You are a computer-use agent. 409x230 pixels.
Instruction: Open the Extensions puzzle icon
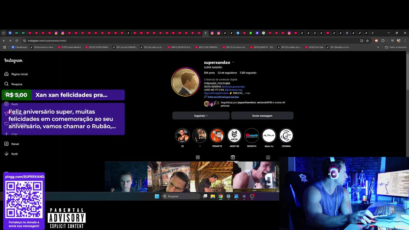(383, 41)
